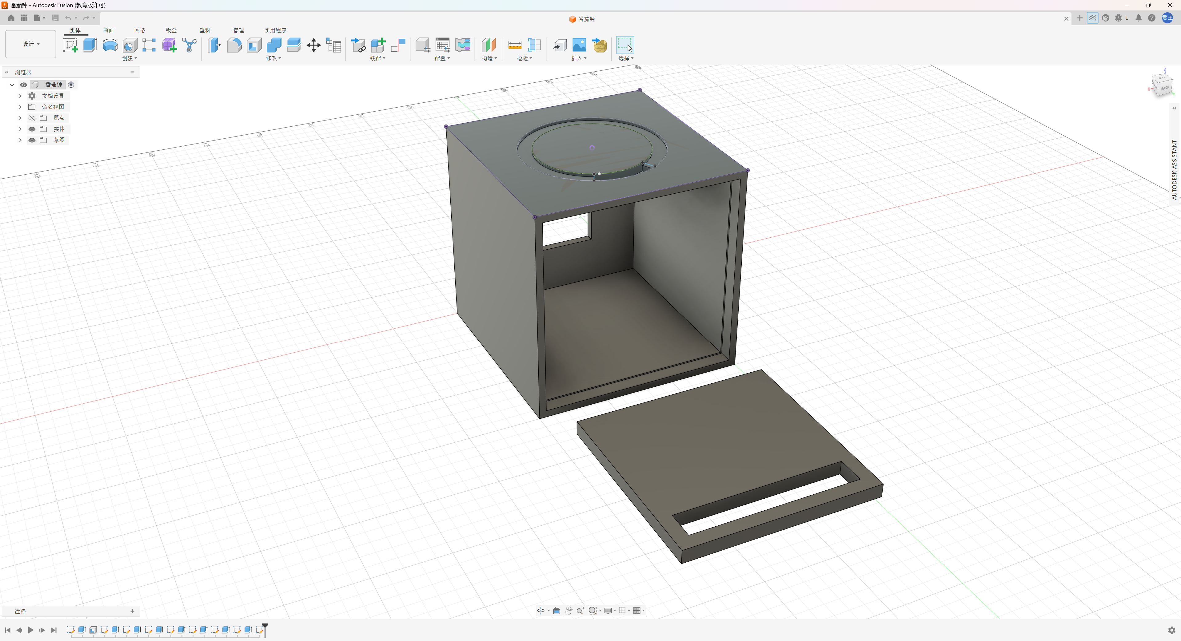The image size is (1181, 641).
Task: Open the timeline settings gear
Action: click(1171, 630)
